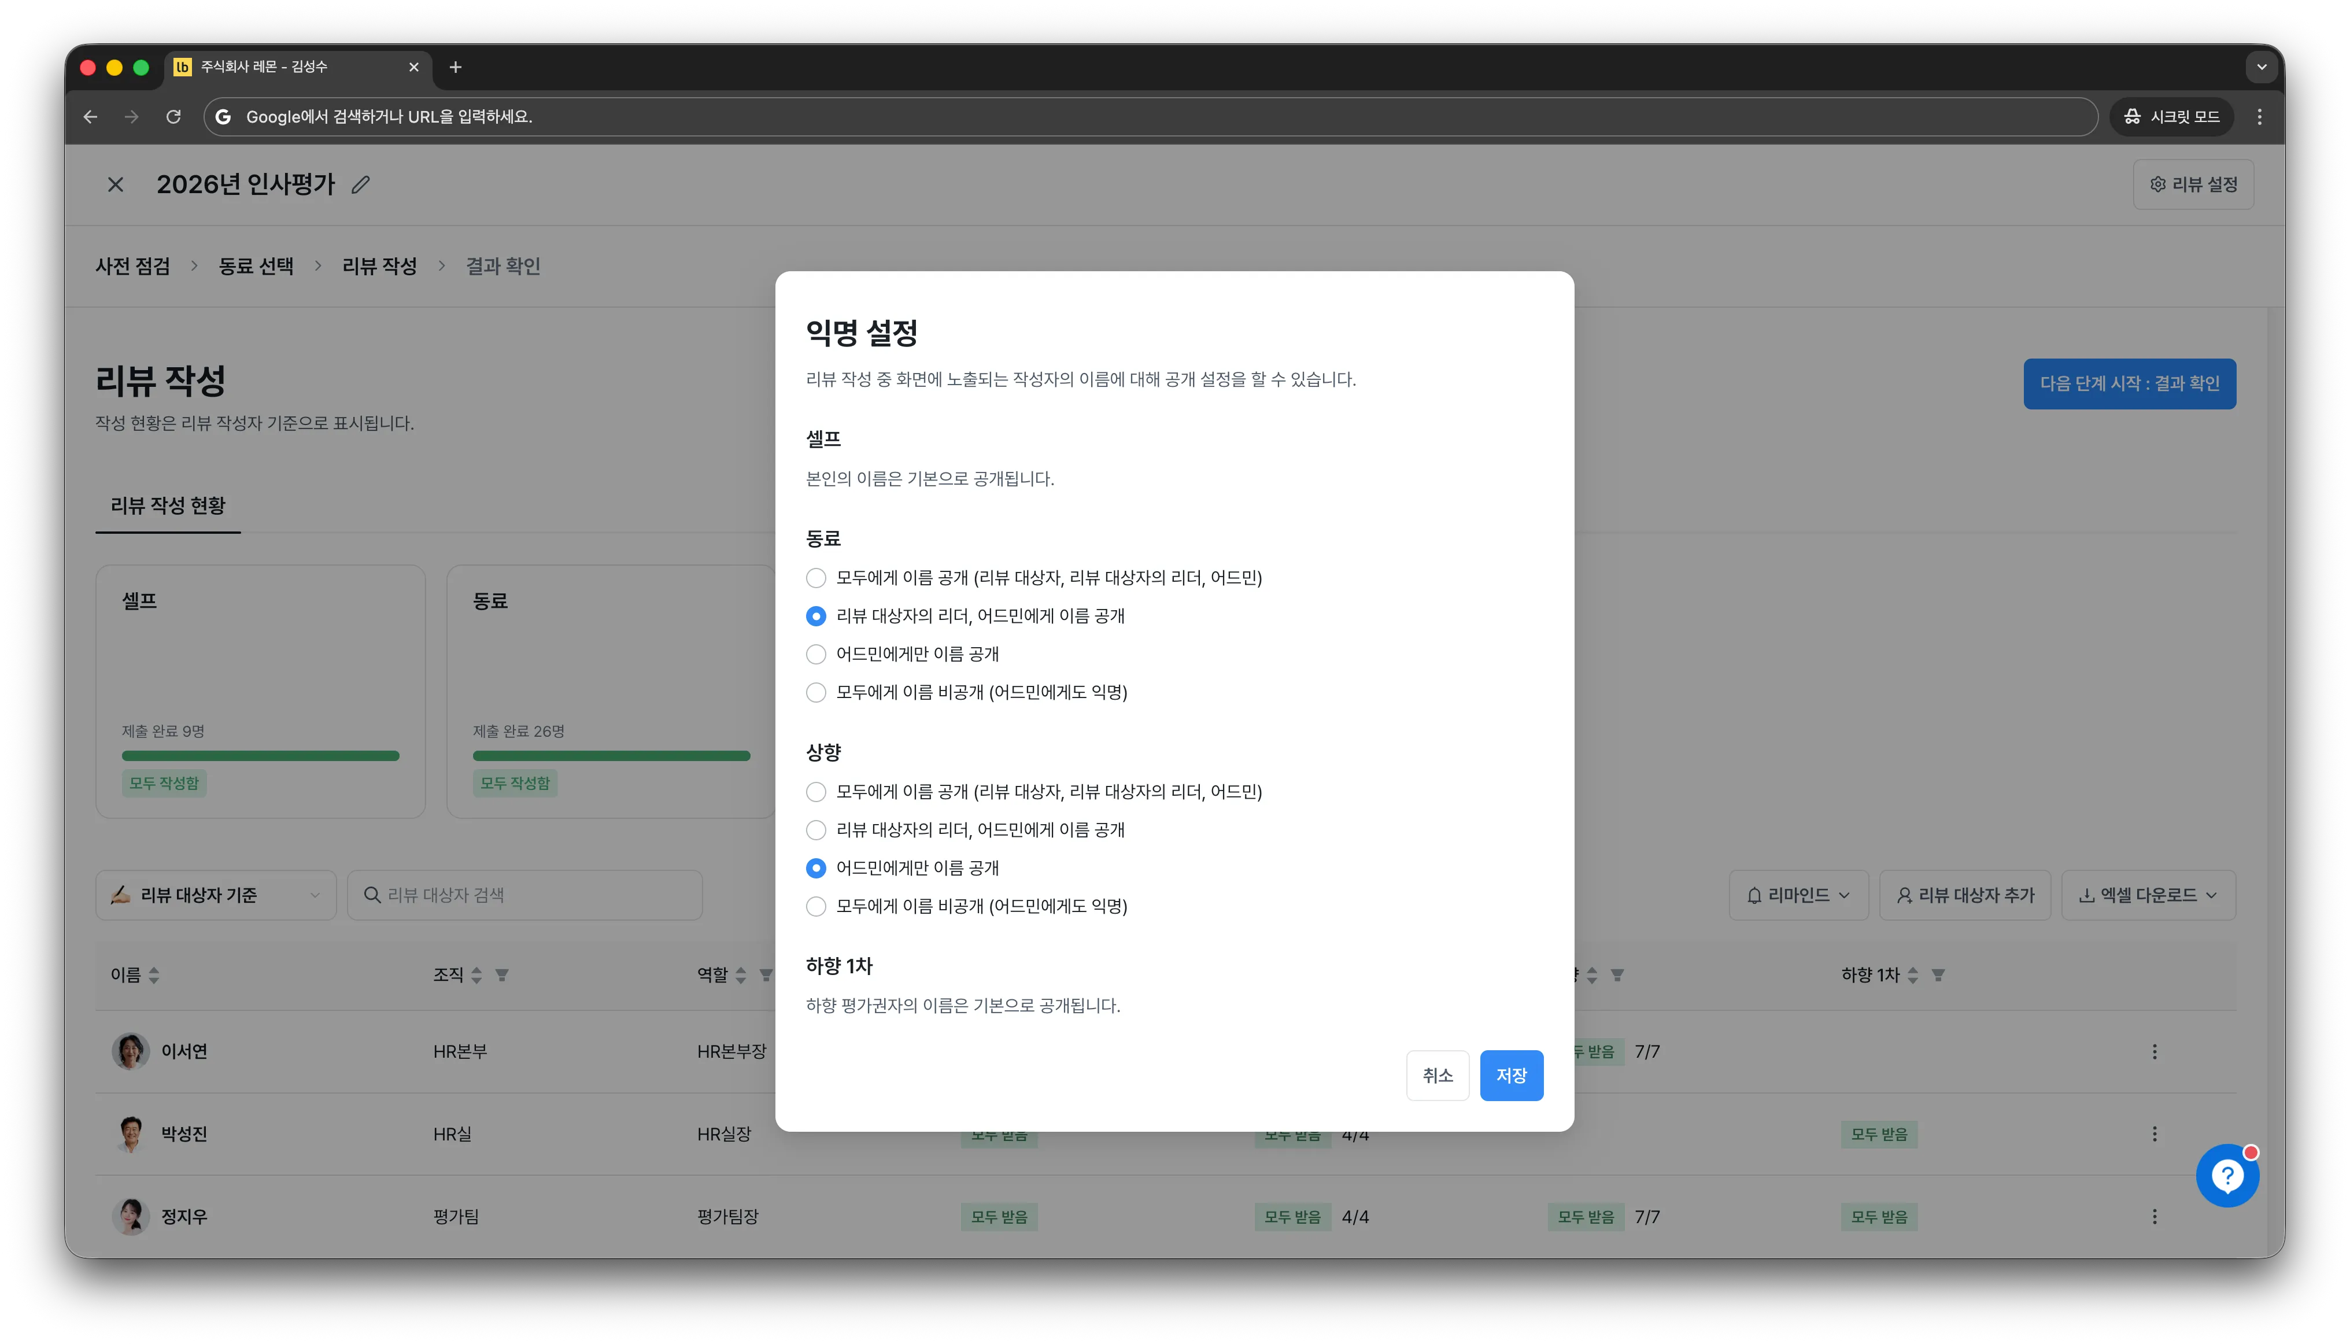Viewport: 2350px width, 1344px height.
Task: Open row menu for 정지우
Action: [2155, 1217]
